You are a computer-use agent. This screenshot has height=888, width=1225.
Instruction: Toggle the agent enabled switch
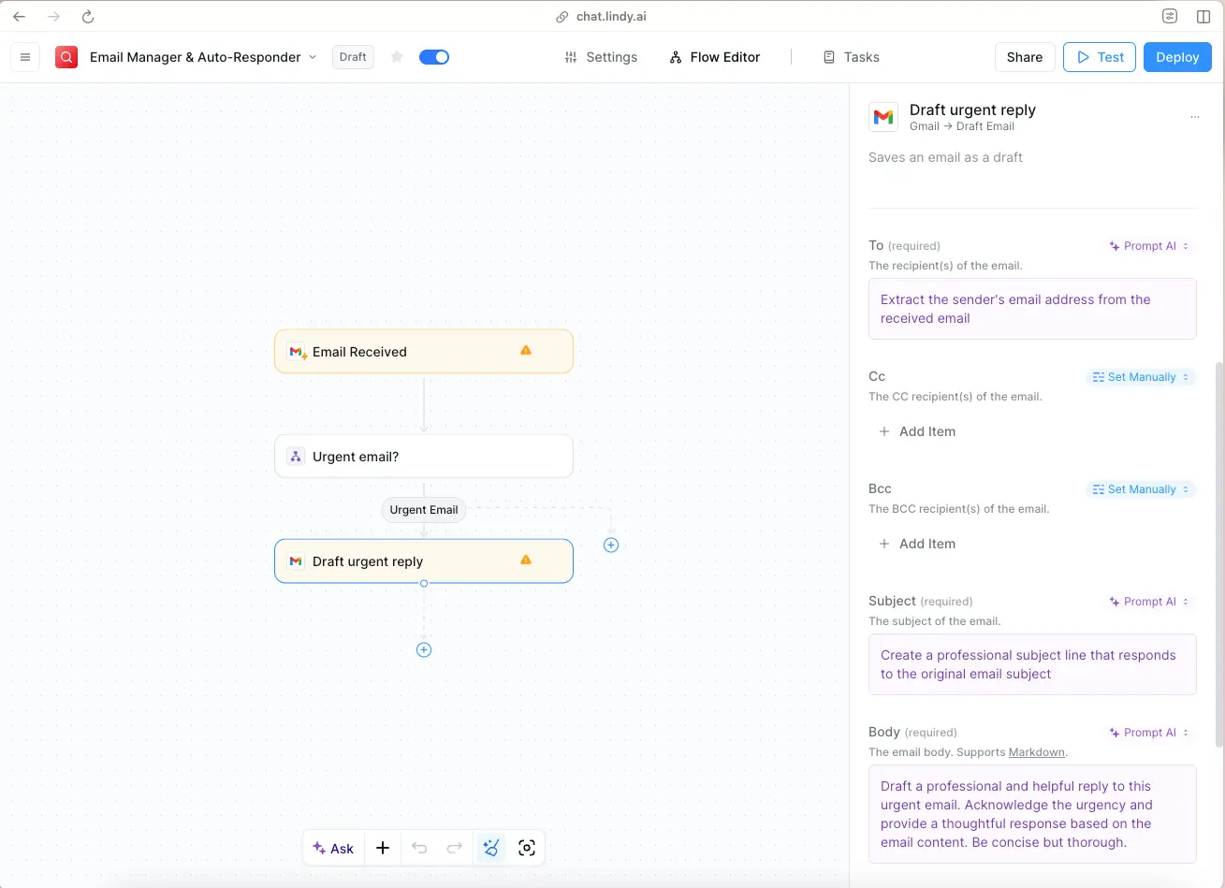pyautogui.click(x=434, y=57)
